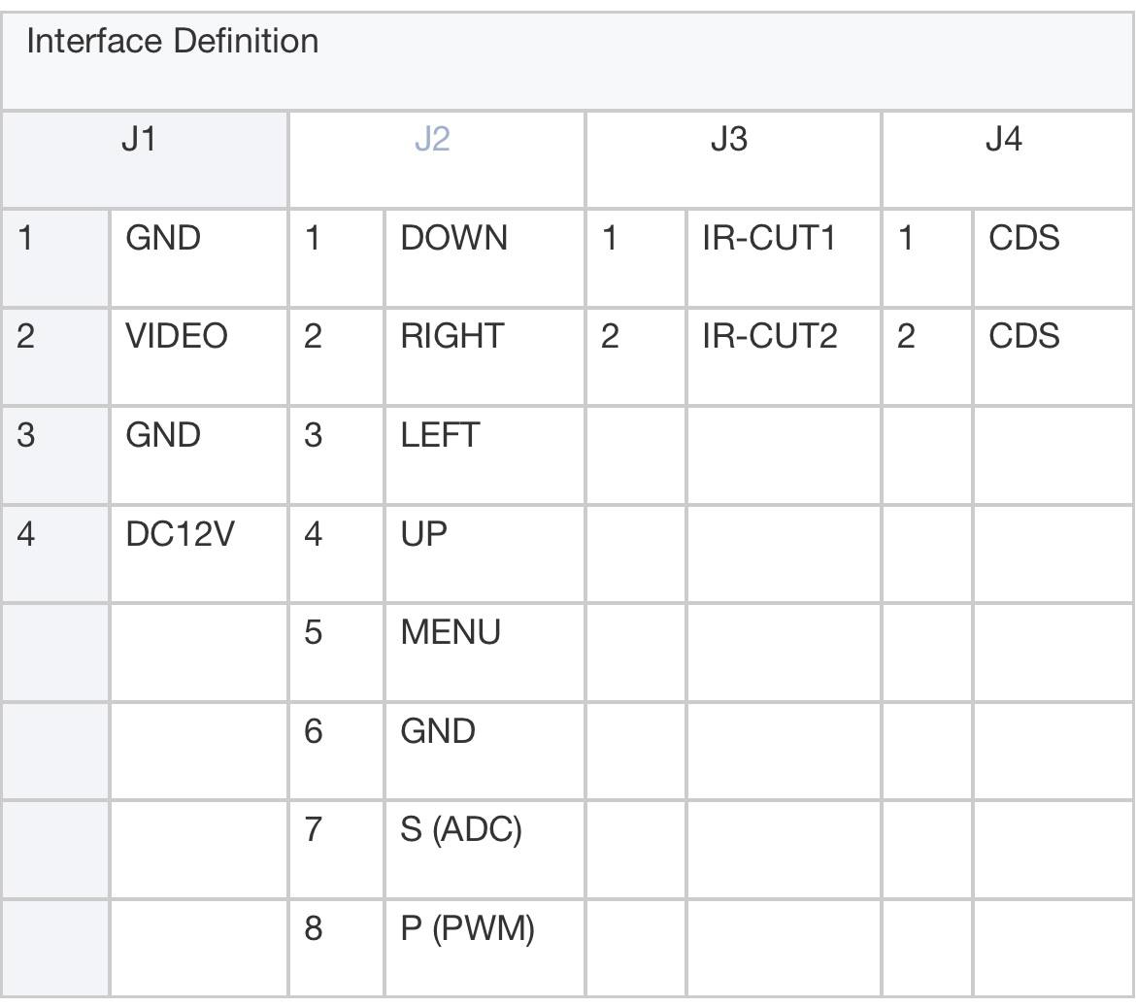The image size is (1136, 1007).
Task: Select the P (PWM) cell
Action: (484, 949)
